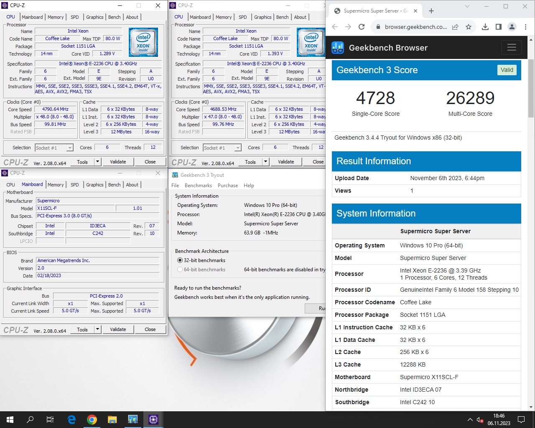Go forward in Chrome browser
This screenshot has height=428, width=535.
348,27
